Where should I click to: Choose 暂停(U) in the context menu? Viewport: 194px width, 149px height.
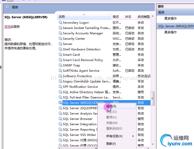(x=117, y=117)
